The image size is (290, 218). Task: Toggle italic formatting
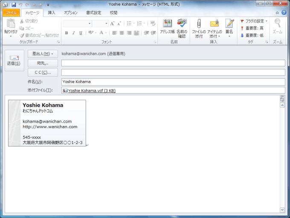coord(74,33)
